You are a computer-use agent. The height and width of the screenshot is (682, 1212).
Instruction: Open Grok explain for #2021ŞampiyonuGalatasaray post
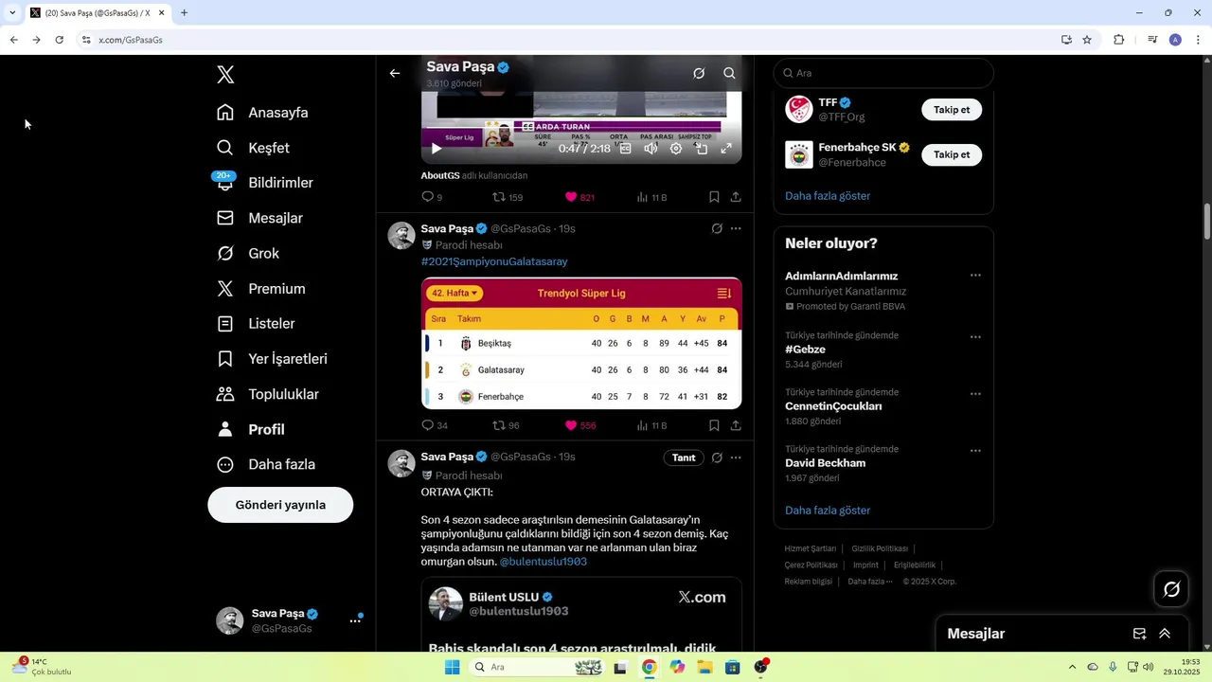point(717,229)
